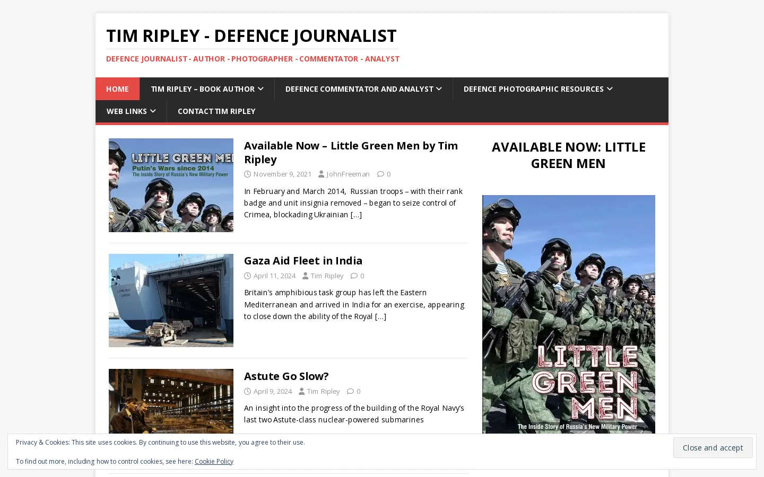Click the comment icon on Astute Go Slow post
This screenshot has height=477, width=764.
(350, 391)
